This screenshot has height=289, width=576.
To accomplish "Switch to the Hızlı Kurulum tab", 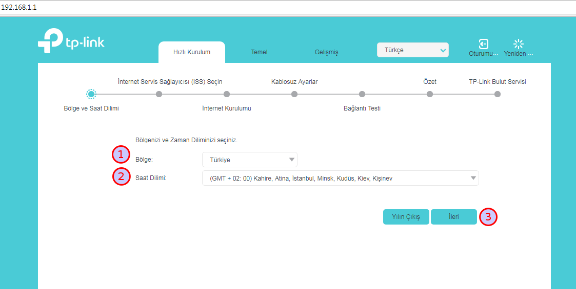I will (192, 52).
